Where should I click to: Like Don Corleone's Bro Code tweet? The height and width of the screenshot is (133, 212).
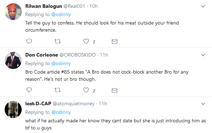pos(86,90)
